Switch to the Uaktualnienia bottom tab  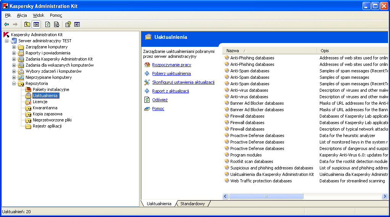(x=159, y=204)
